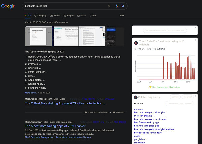This screenshot has height=144, width=202.
Task: Expand the dropdown arrow beside the zapier.com URL
Action: click(74, 122)
